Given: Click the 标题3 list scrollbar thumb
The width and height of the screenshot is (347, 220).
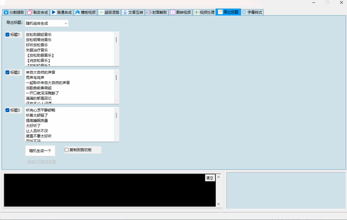Looking at the screenshot, I should (x=116, y=115).
